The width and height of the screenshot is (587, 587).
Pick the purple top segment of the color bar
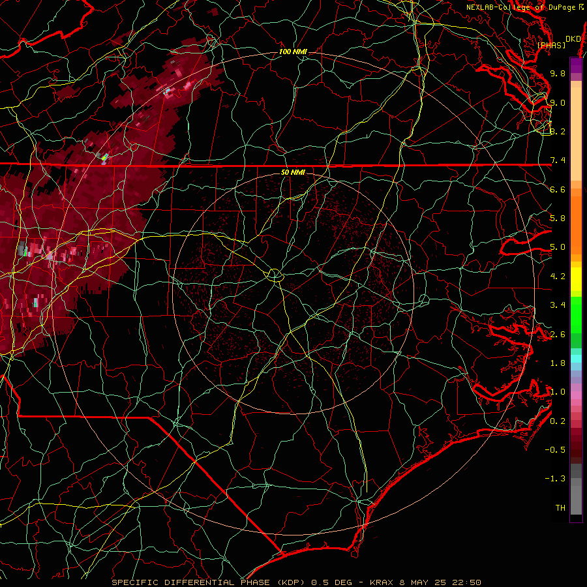tap(576, 65)
